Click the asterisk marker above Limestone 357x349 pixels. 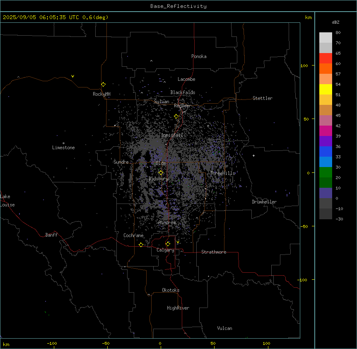point(63,143)
